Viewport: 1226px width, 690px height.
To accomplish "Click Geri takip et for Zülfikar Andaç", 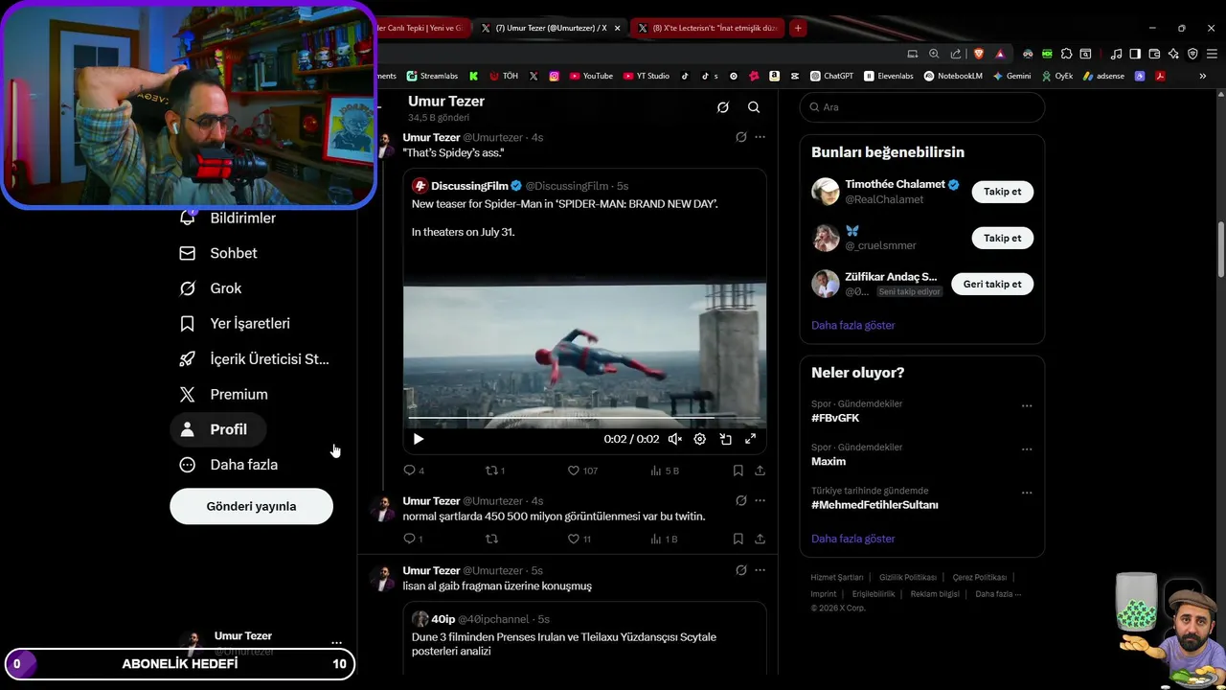I will (x=991, y=284).
